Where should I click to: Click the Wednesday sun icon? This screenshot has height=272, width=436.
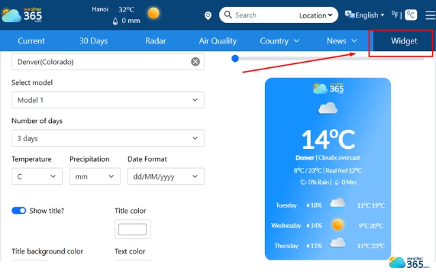click(x=338, y=224)
